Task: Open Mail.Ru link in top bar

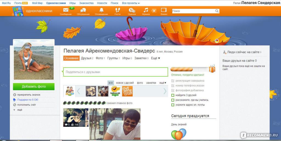Action: tap(7, 3)
